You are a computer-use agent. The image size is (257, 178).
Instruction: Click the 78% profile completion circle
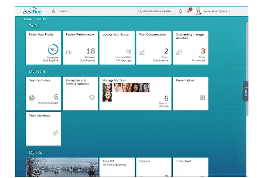point(53,49)
